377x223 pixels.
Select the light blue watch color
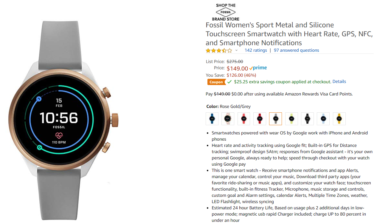click(x=323, y=119)
